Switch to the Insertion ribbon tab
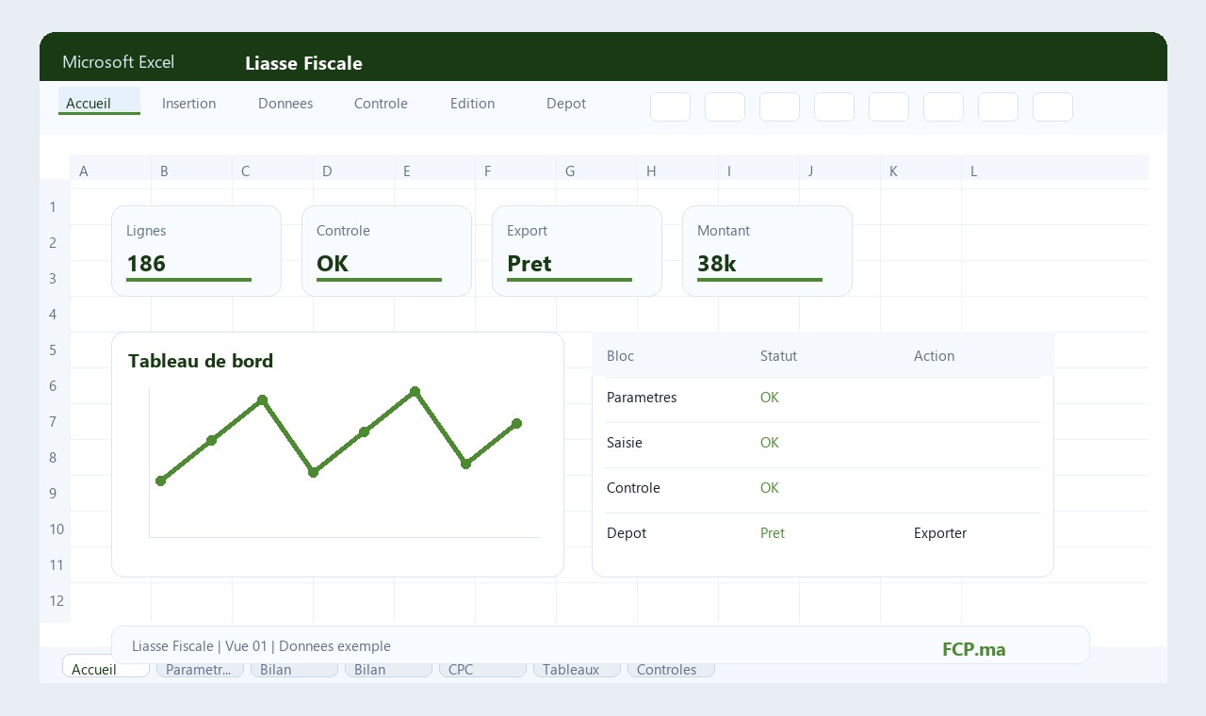This screenshot has width=1206, height=716. click(188, 104)
